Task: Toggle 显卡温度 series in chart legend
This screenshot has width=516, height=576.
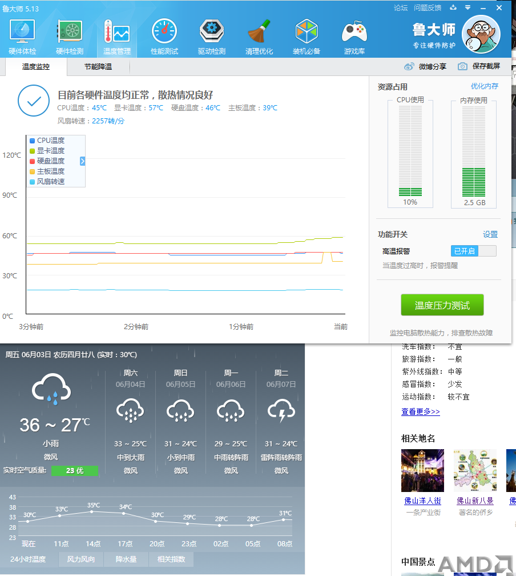Action: point(47,151)
